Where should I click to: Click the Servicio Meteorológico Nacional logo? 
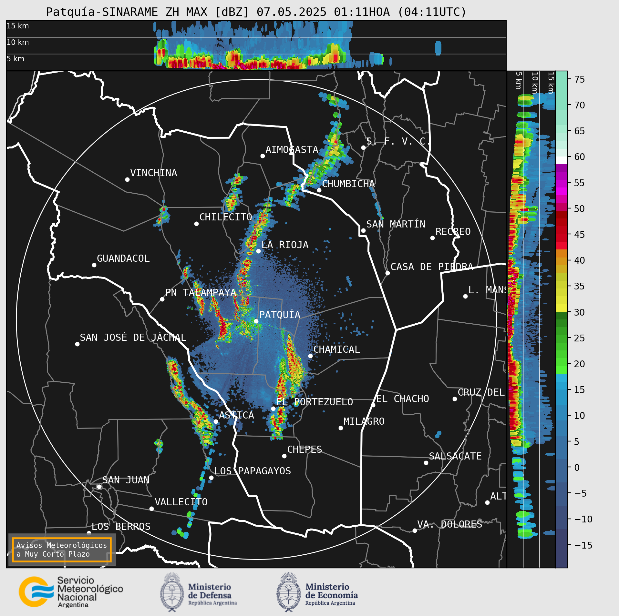coord(71,592)
